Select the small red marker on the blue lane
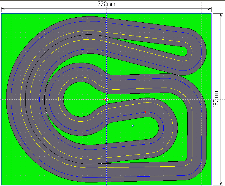Image resolution: width=225 pixels, height=186 pixels. coord(145,112)
